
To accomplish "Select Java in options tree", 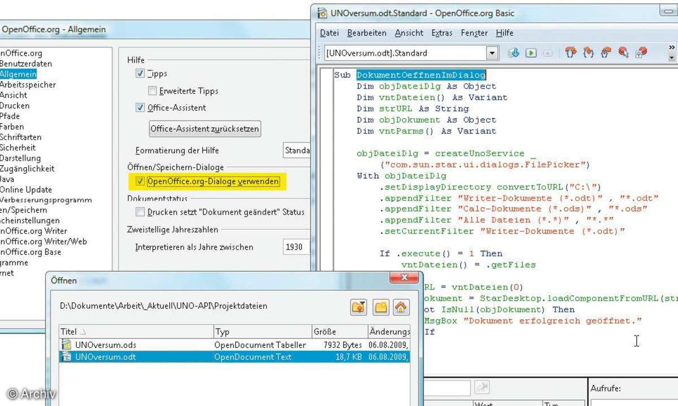I will click(7, 179).
